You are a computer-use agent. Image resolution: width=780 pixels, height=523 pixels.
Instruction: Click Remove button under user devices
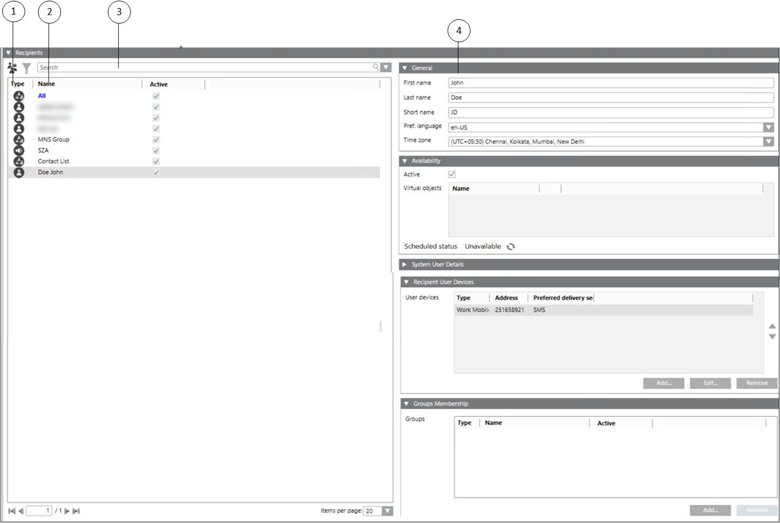756,383
